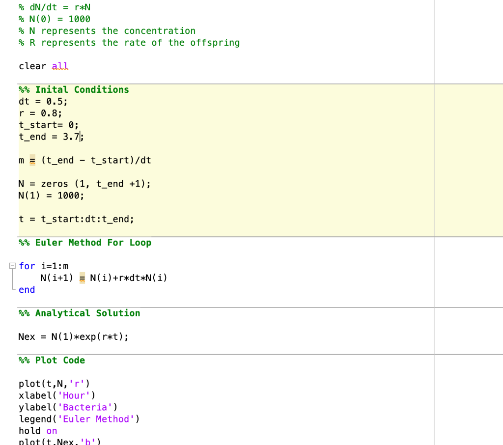Click the blue 'end' keyword
This screenshot has height=445, width=503.
click(x=27, y=290)
